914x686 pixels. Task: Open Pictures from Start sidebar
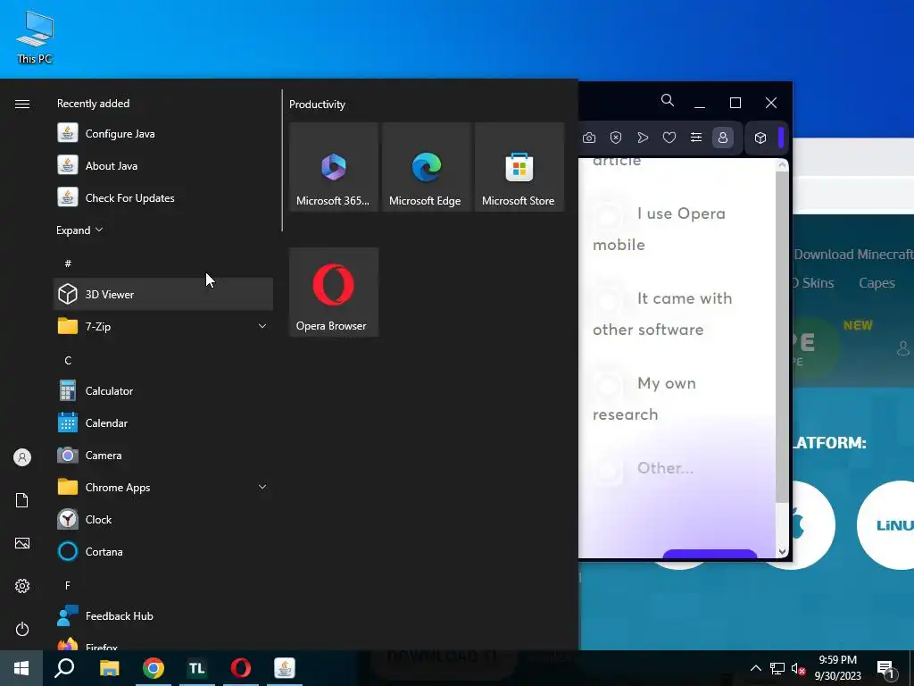[x=22, y=543]
